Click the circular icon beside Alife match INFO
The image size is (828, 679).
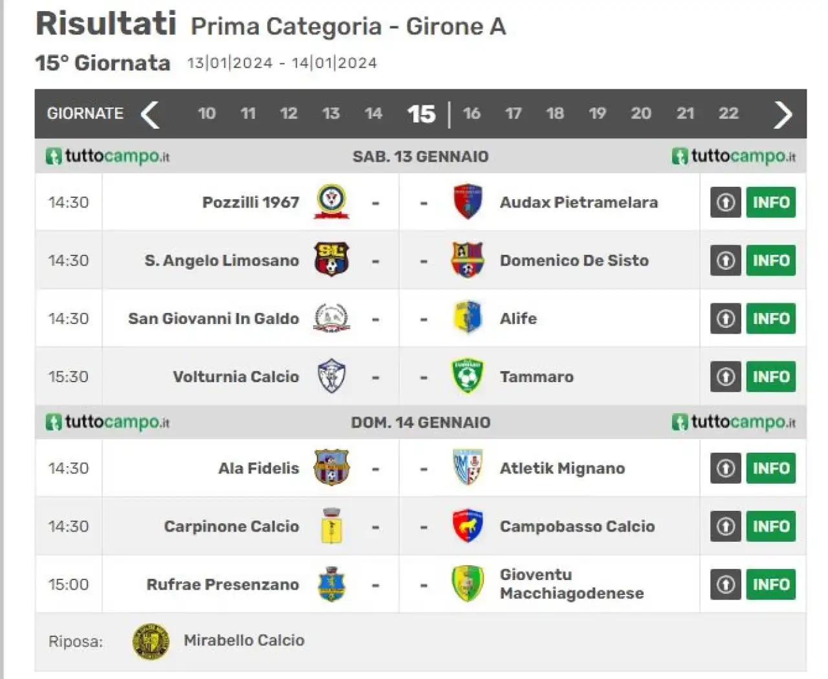pos(726,319)
